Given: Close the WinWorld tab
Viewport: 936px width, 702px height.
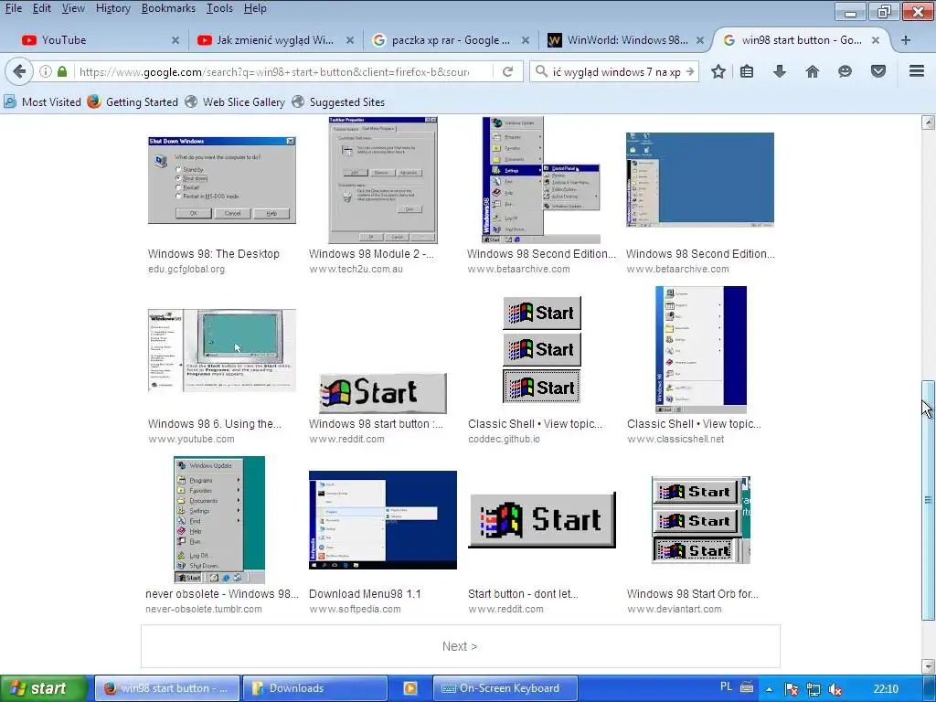Looking at the screenshot, I should point(700,40).
